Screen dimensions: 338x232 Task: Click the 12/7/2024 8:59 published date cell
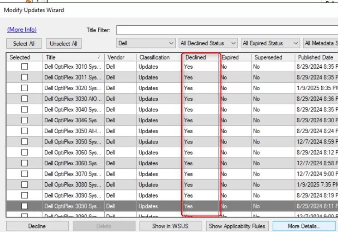tap(316, 142)
